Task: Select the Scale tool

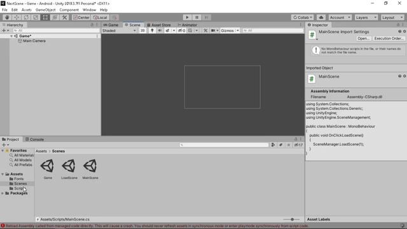Action: 36,17
